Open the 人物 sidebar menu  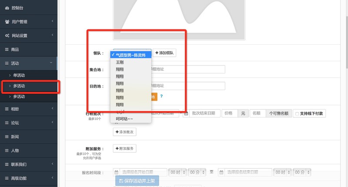click(x=29, y=151)
